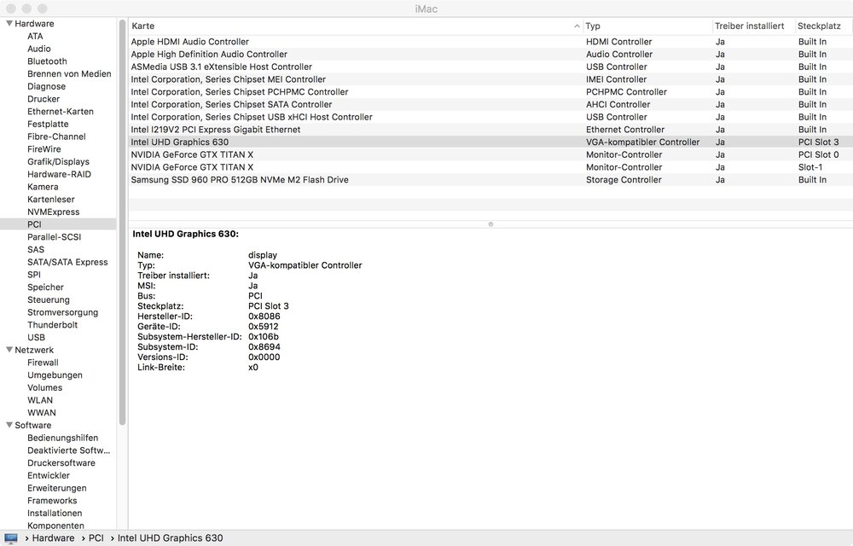Screen dimensions: 853x546
Task: Select the Samsung SSD 960 PRO row
Action: (240, 180)
